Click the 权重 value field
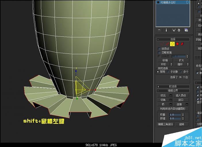 (x=175, y=115)
